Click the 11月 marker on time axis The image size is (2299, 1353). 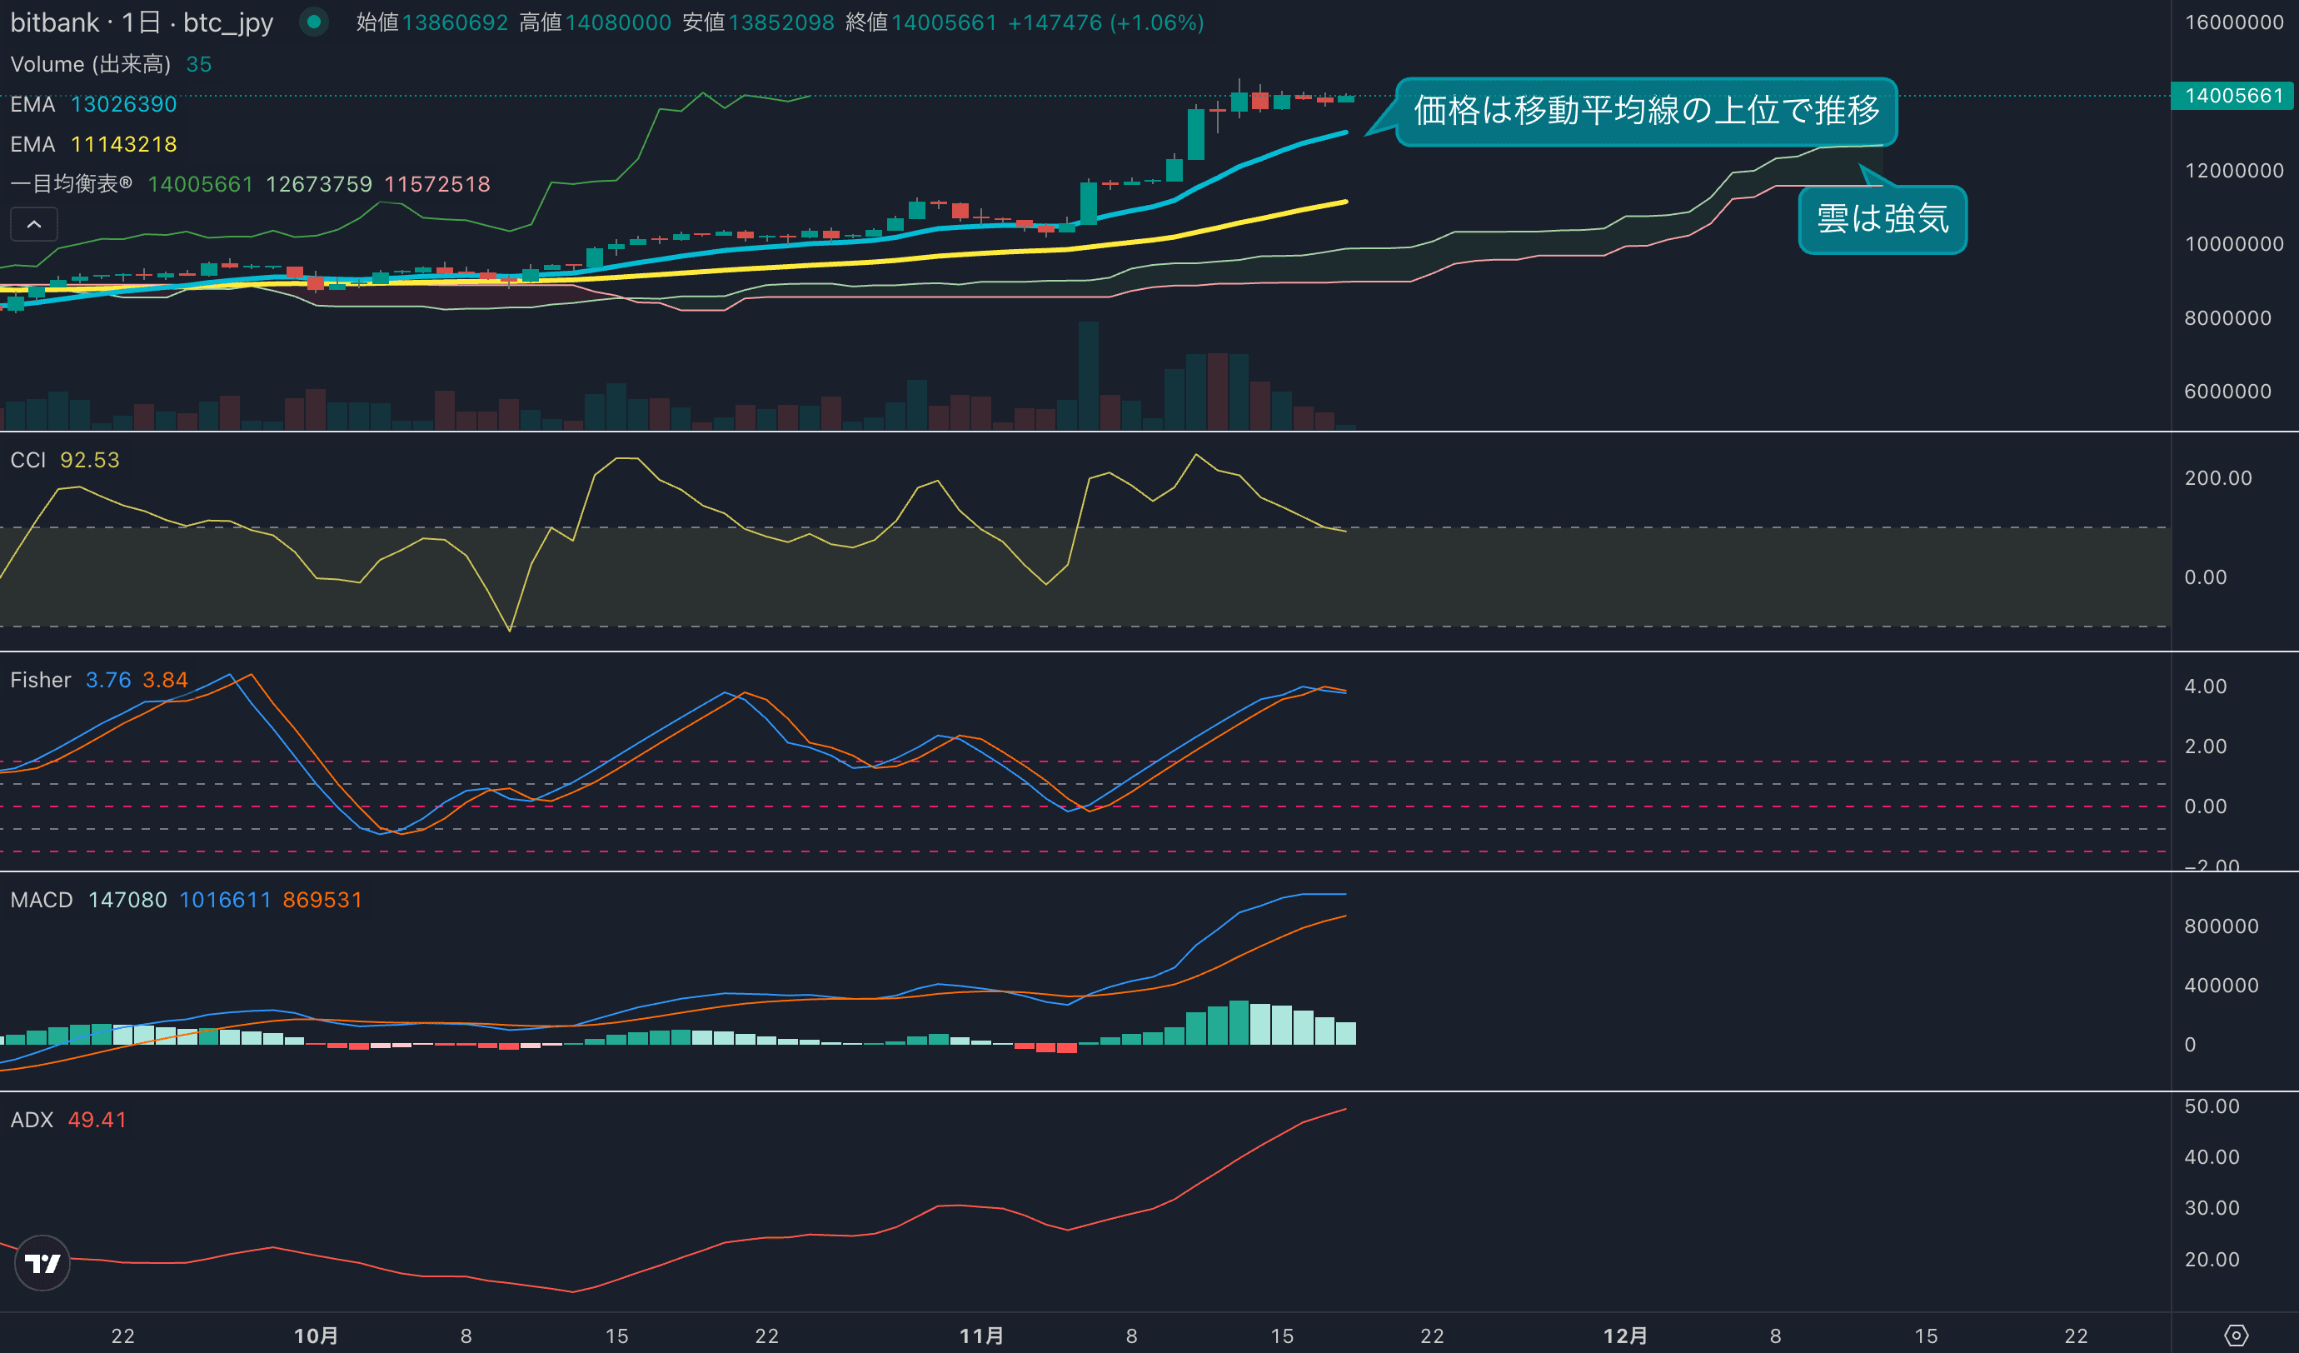pyautogui.click(x=981, y=1336)
